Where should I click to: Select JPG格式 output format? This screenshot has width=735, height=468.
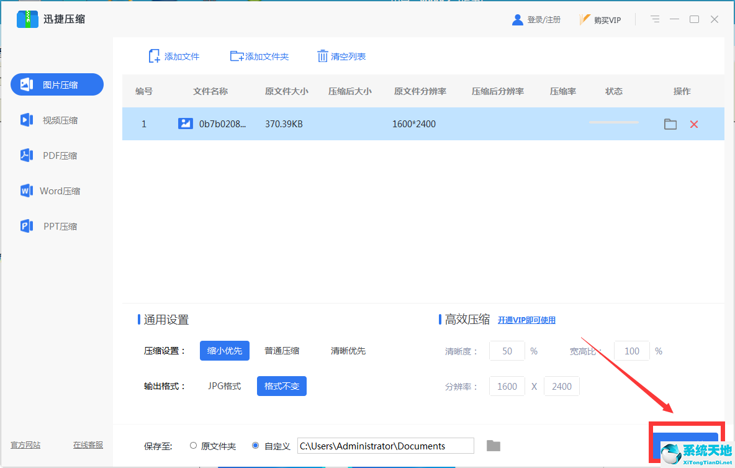225,386
